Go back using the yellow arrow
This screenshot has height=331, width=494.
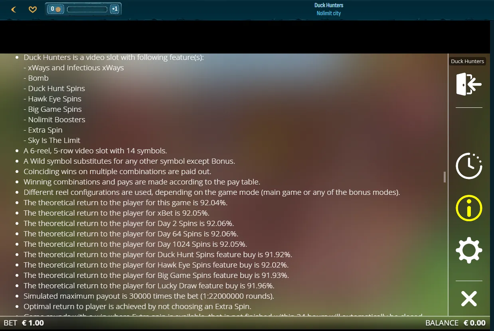[x=14, y=9]
